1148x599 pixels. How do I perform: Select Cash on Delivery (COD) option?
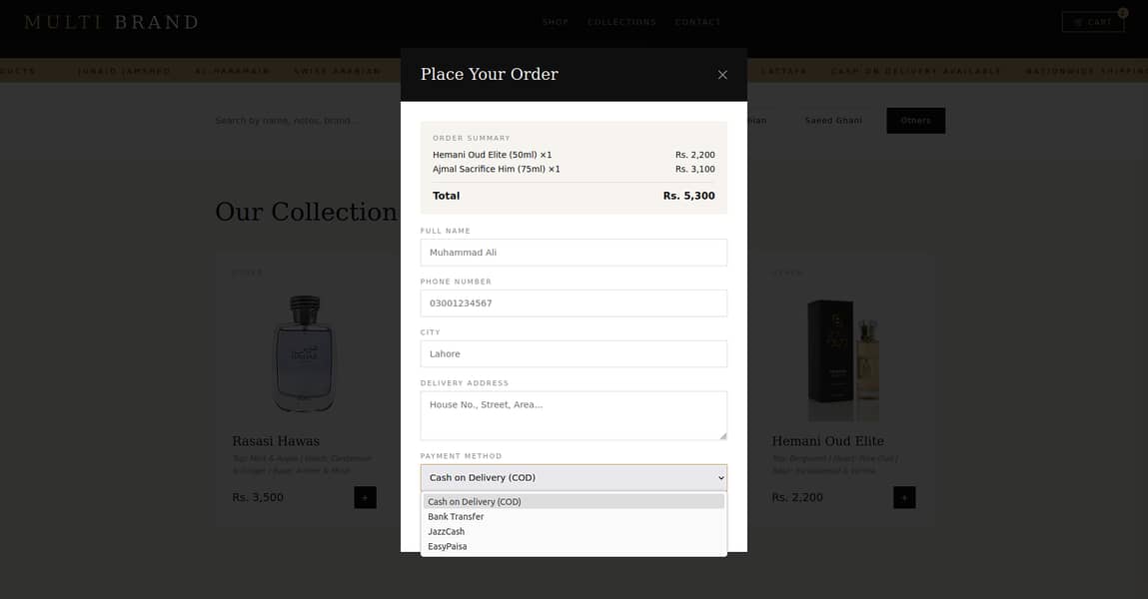[x=574, y=502]
